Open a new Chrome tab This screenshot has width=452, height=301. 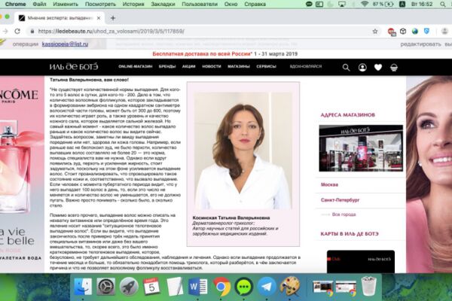113,18
